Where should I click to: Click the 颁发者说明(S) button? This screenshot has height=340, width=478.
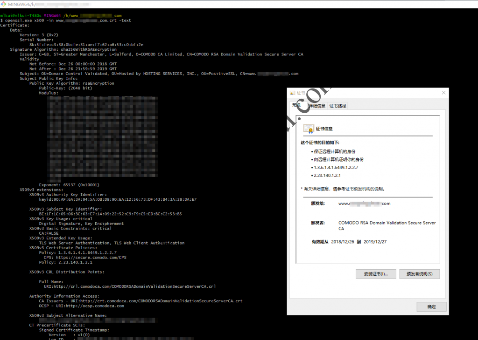click(420, 274)
